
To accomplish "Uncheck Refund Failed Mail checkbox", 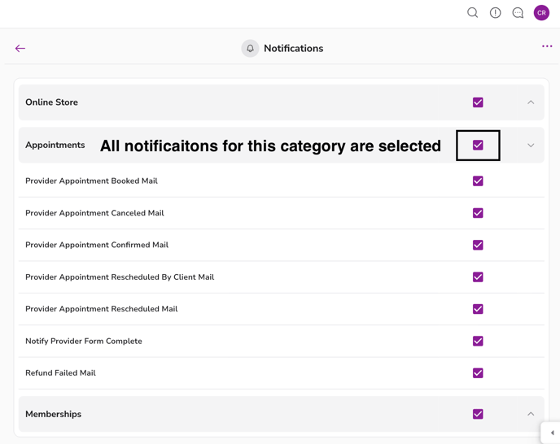I will tap(478, 373).
